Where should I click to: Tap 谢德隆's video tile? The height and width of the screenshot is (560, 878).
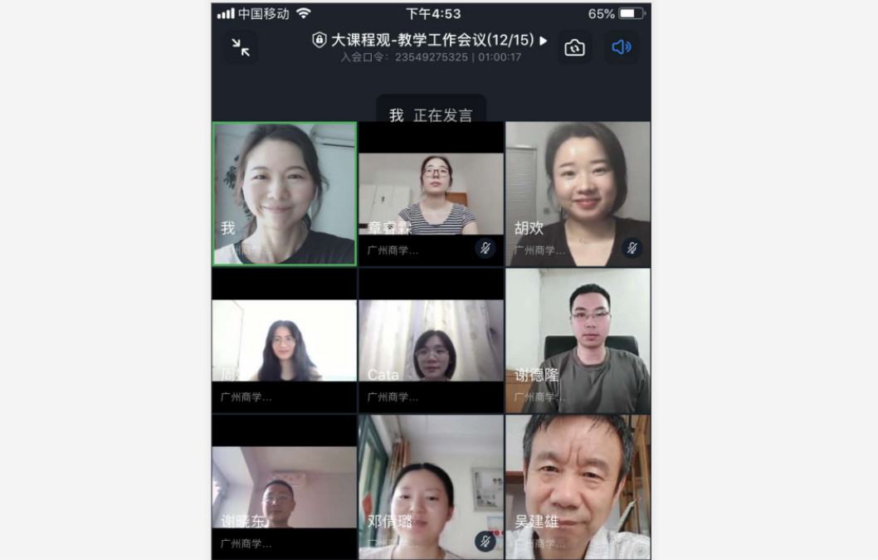coord(578,340)
